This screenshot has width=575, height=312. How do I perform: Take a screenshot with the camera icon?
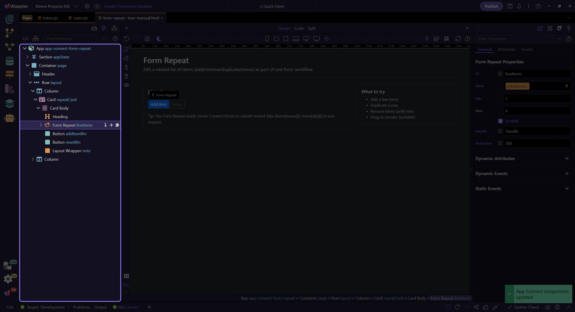pos(147,39)
